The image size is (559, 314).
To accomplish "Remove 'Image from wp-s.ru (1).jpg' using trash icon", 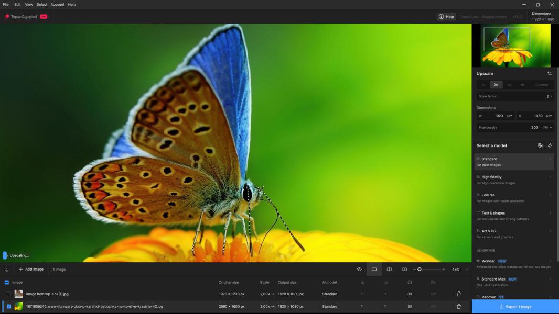I will (459, 294).
